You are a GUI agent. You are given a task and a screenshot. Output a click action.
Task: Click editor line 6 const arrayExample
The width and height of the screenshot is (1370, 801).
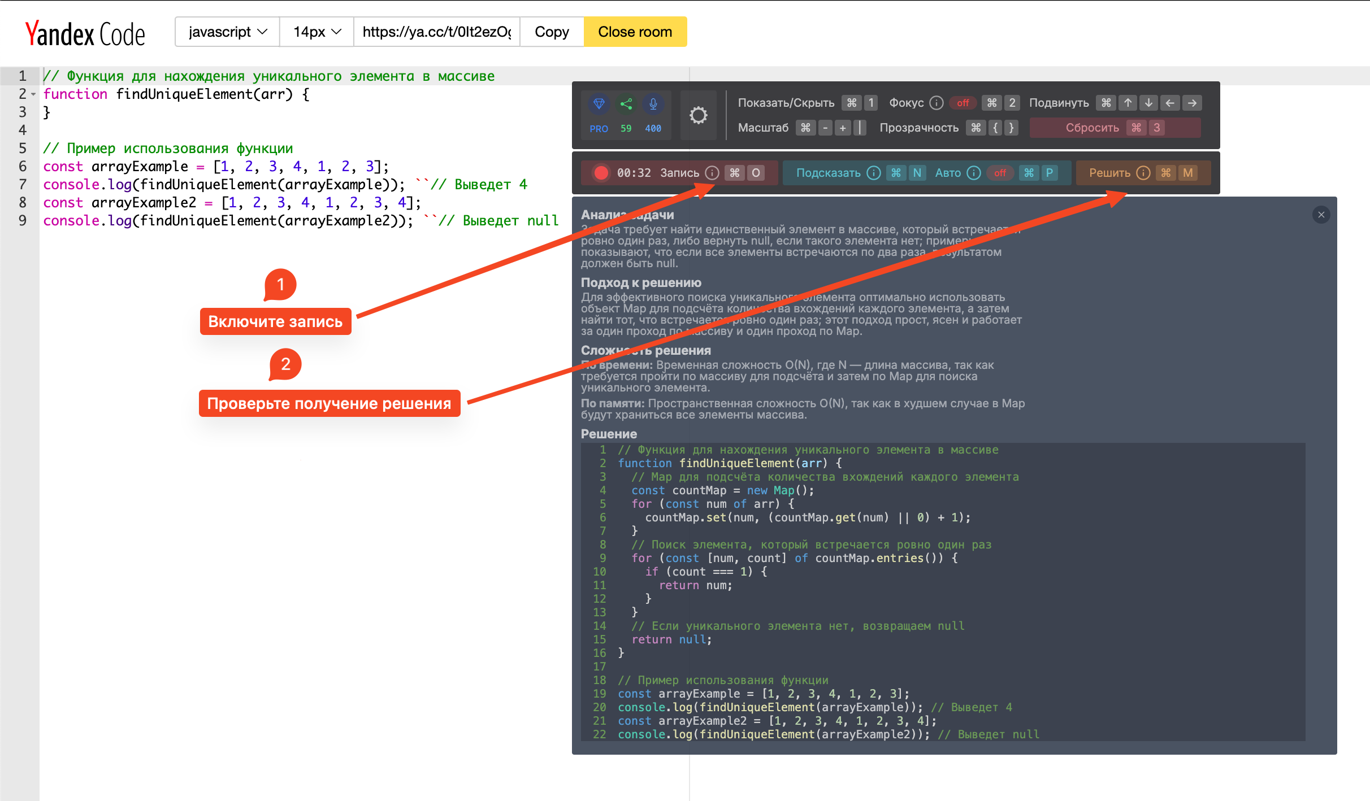[216, 167]
